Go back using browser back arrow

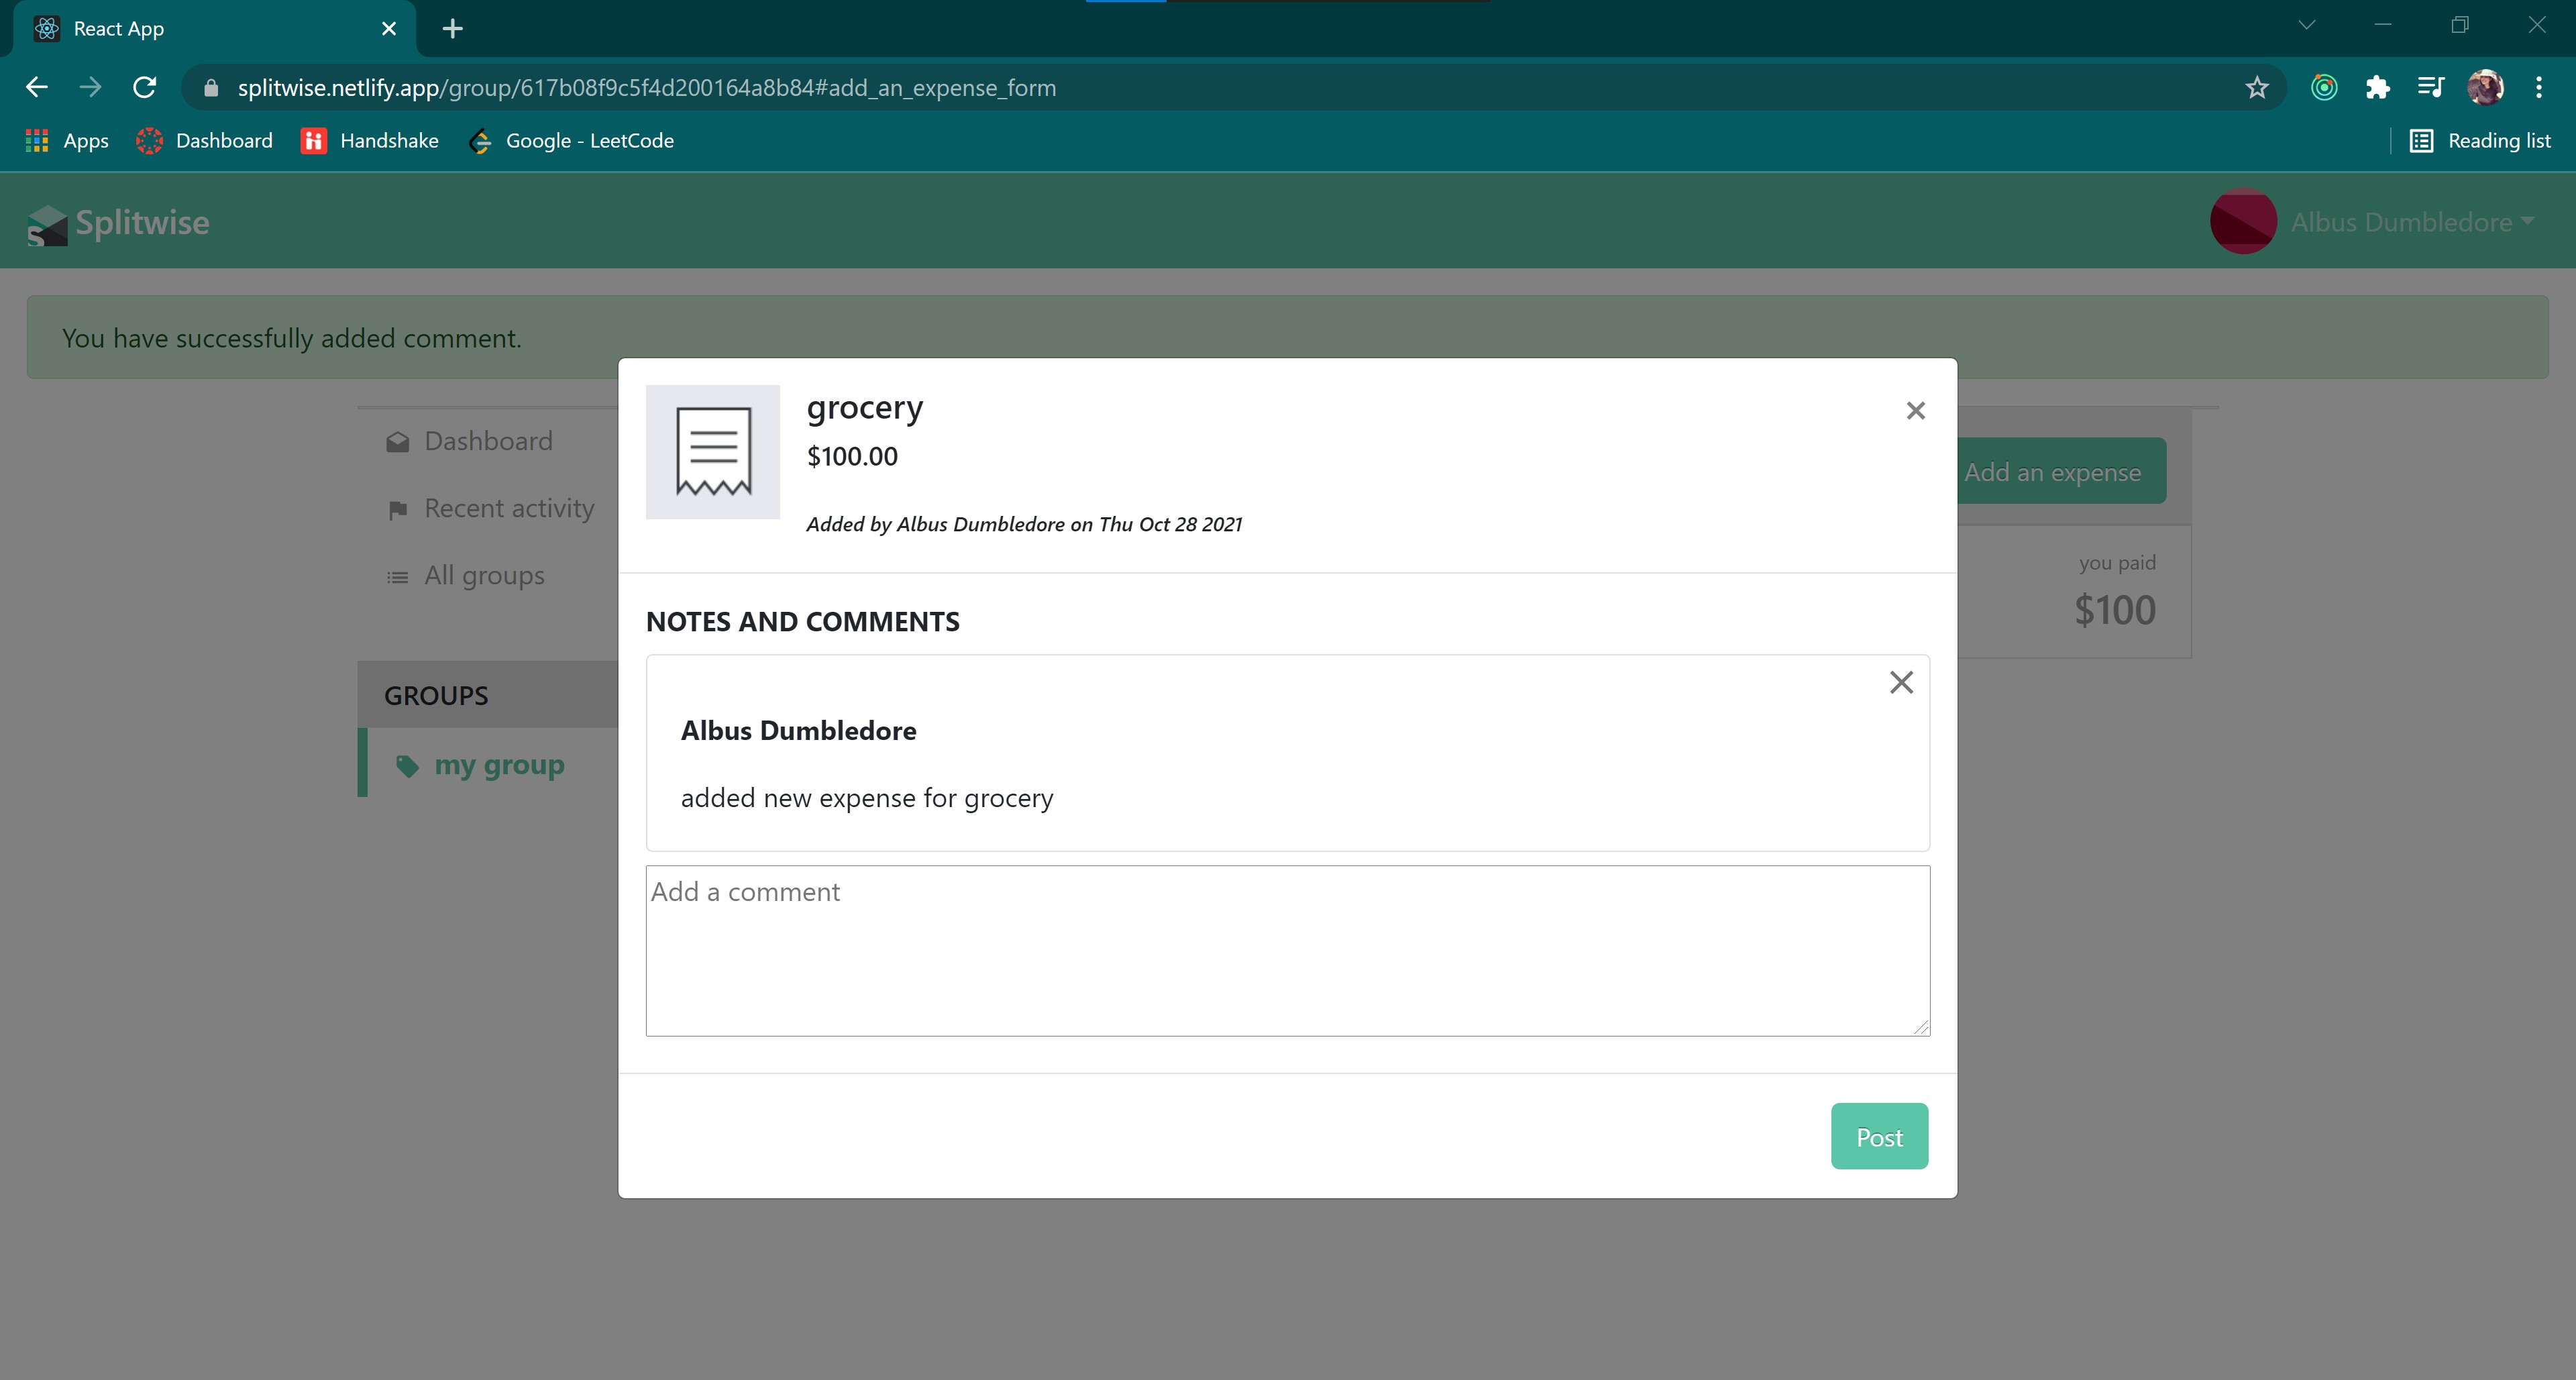click(x=37, y=88)
